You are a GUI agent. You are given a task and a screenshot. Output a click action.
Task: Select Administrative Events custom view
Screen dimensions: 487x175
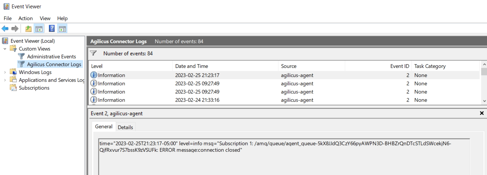(x=51, y=57)
